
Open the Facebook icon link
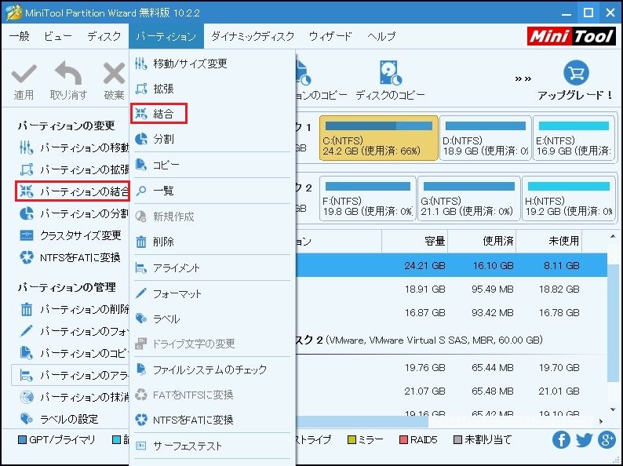tap(560, 440)
